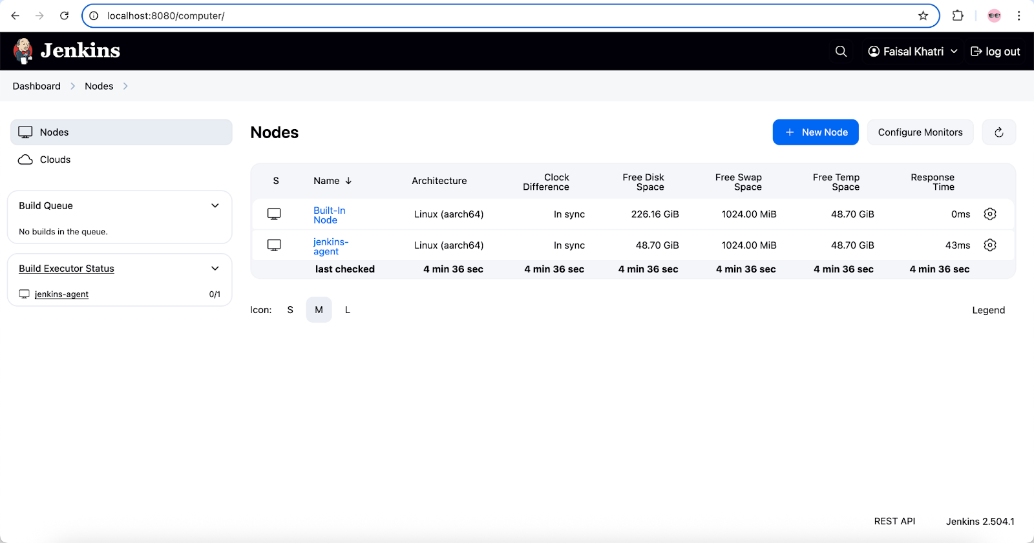Screen dimensions: 1034x543
Task: Open the search magnifier icon
Action: click(x=841, y=51)
